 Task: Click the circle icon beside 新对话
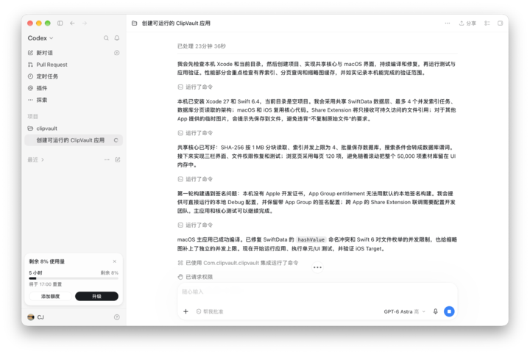(117, 53)
